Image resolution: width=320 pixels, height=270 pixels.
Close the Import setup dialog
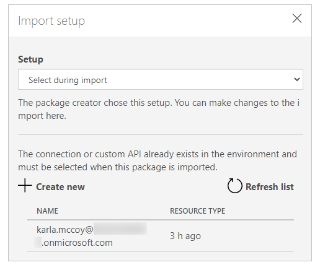297,19
